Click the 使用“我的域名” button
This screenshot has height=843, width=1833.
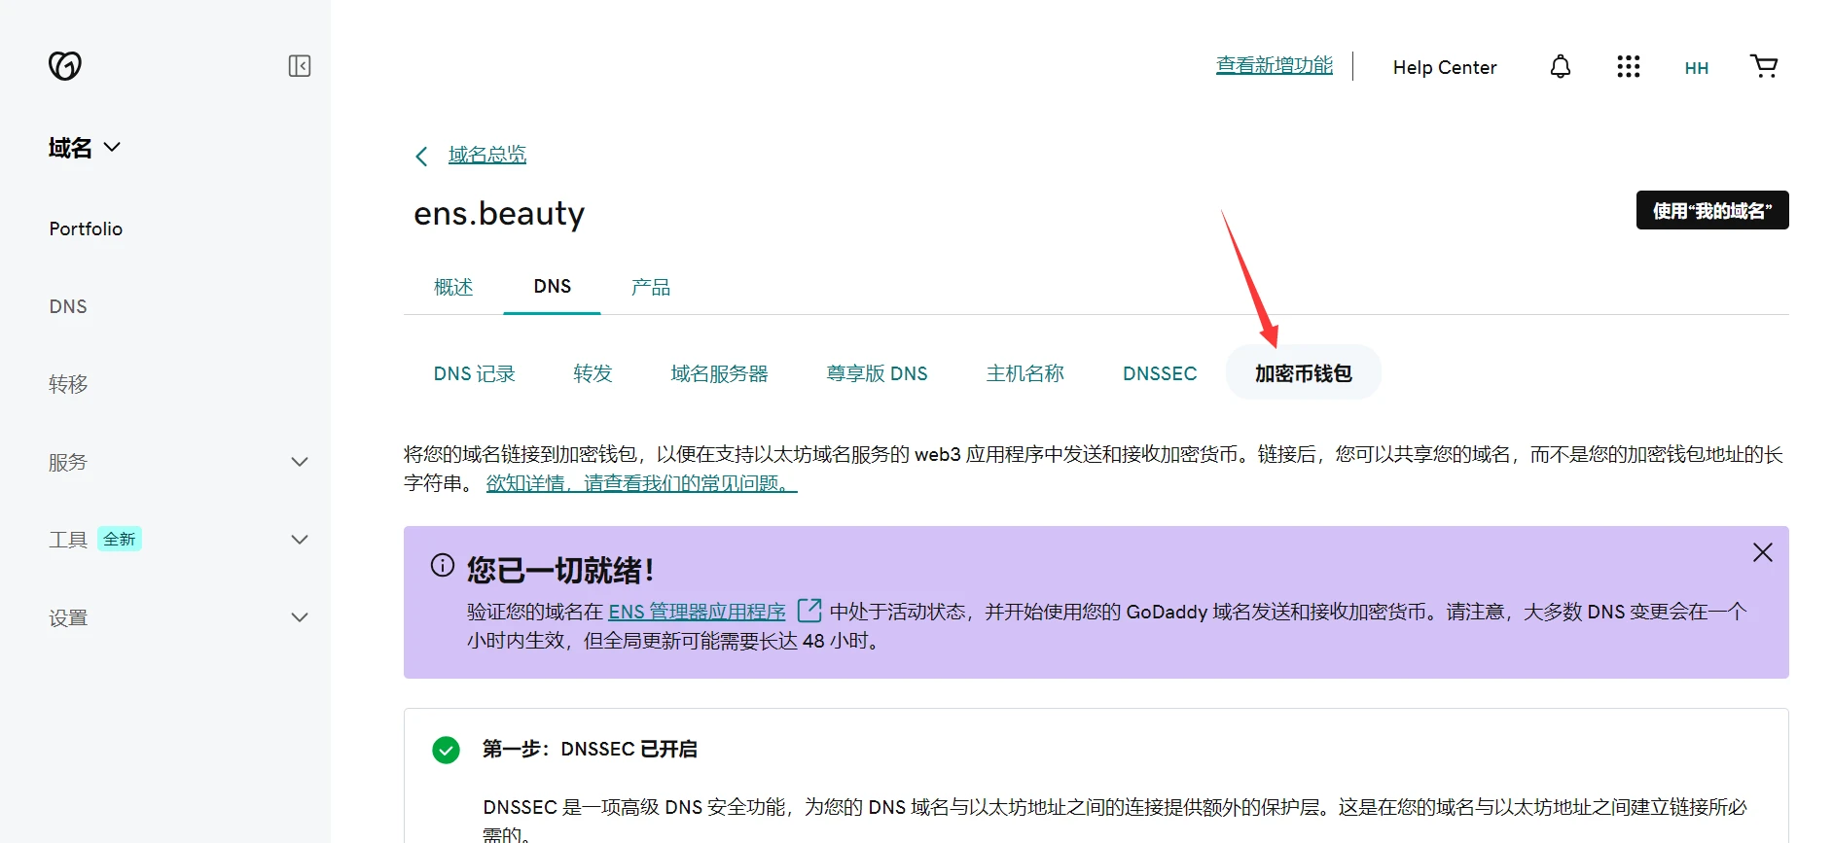coord(1711,211)
